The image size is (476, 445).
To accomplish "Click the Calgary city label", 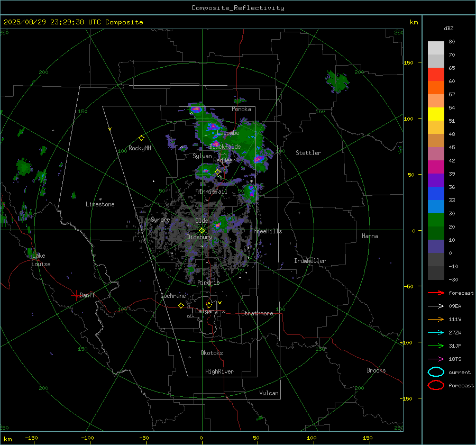I will (x=206, y=311).
